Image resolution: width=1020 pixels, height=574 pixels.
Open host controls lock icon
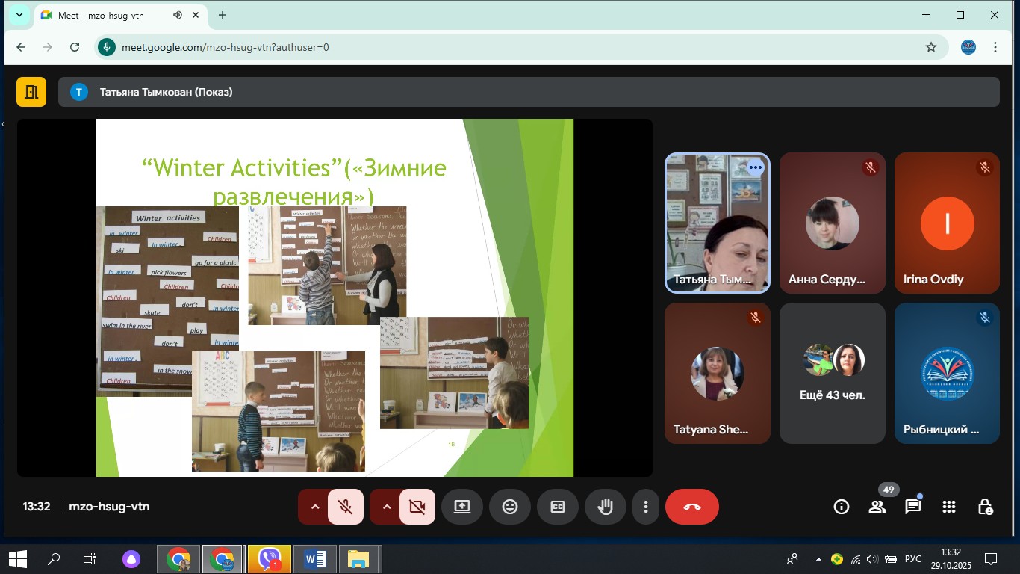(x=985, y=507)
